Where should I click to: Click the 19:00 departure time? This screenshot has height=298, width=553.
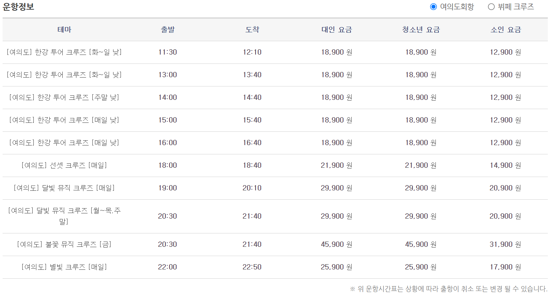pyautogui.click(x=168, y=188)
